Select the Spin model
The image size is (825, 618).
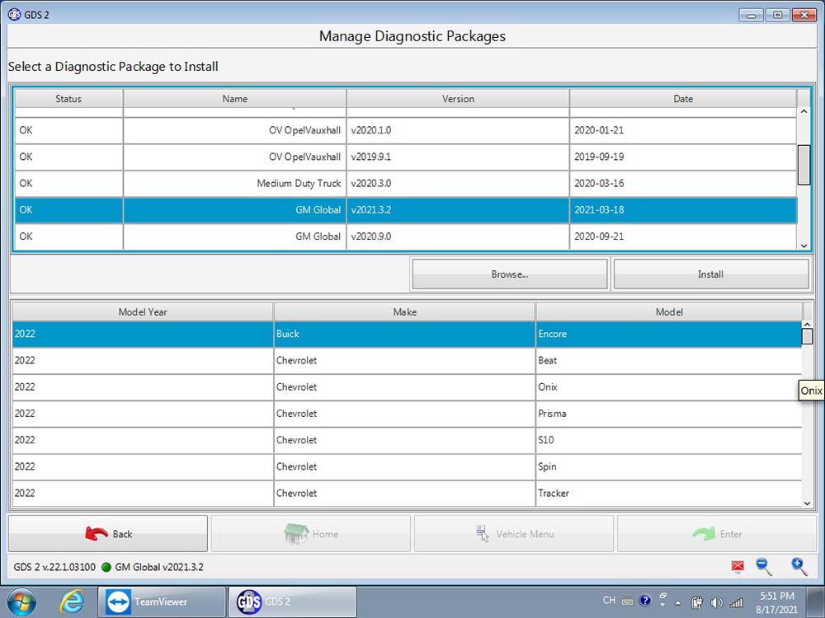(x=669, y=466)
